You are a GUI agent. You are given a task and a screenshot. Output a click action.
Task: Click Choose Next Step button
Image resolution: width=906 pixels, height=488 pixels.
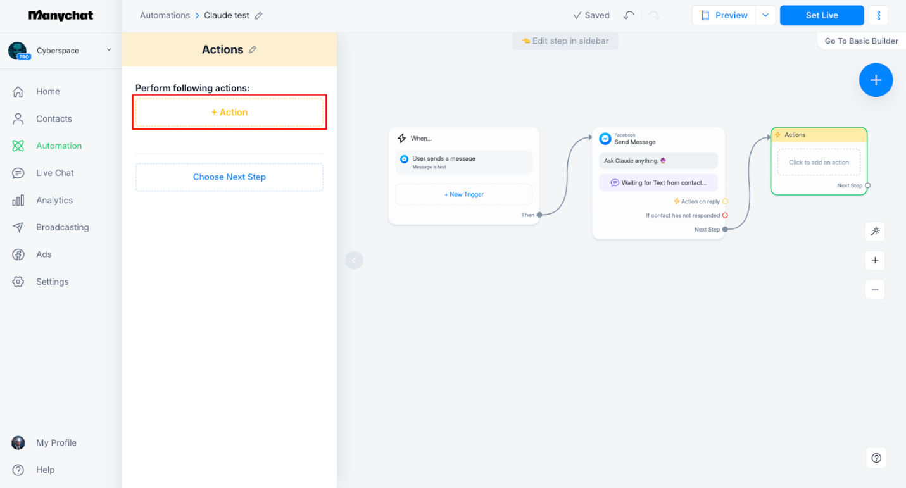click(x=229, y=177)
